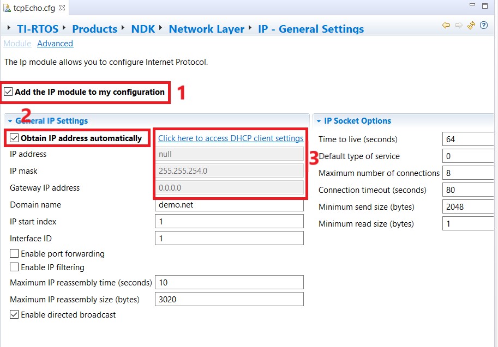Toggle 'Obtain IP address automatically' checkbox

[x=14, y=138]
